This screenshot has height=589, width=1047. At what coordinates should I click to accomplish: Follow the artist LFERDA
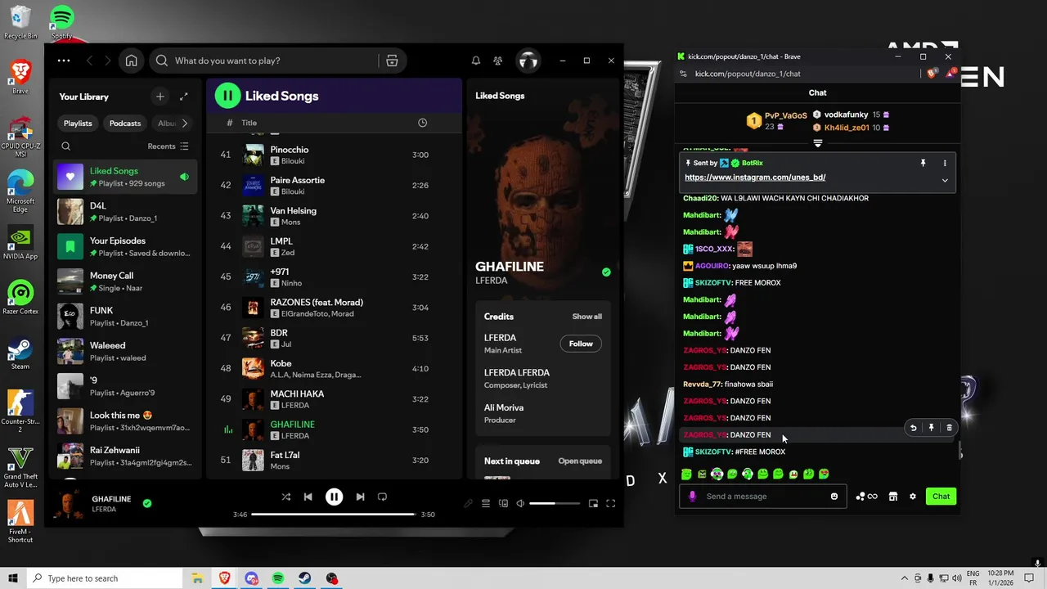point(581,344)
